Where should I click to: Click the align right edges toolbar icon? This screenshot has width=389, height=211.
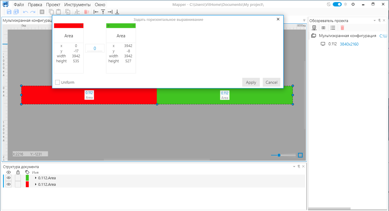(110, 12)
